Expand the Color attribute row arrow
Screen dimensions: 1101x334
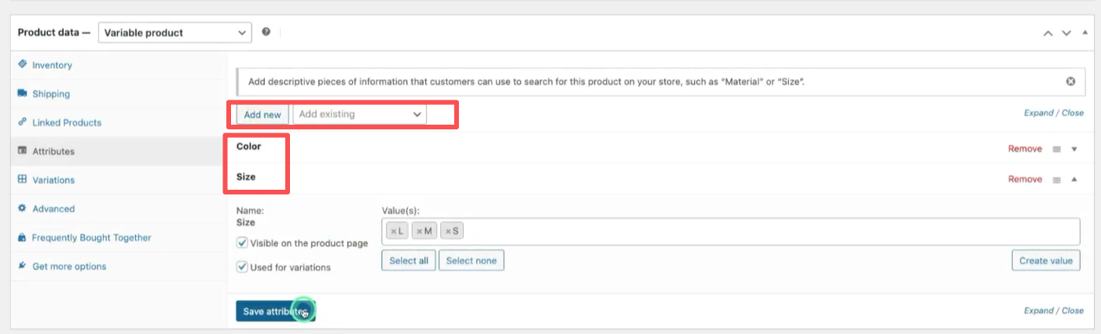(1073, 149)
